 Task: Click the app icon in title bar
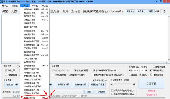[1, 2]
